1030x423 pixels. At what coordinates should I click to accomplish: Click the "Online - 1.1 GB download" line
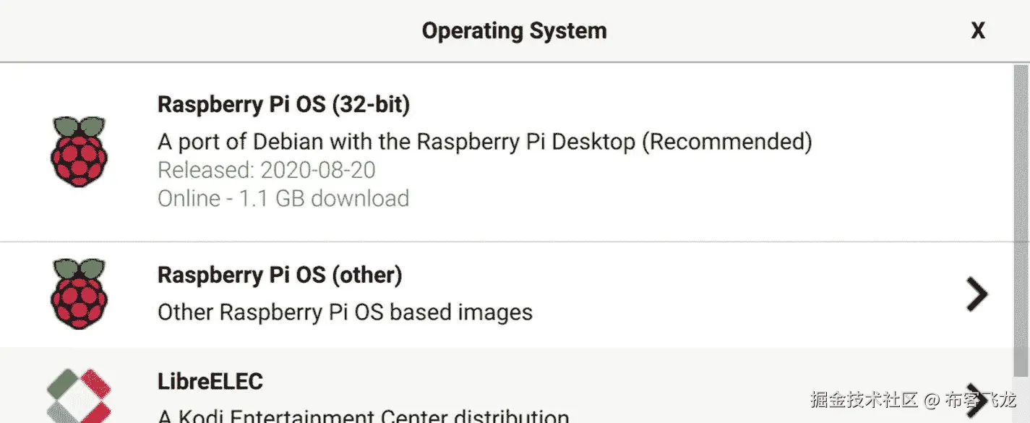283,198
